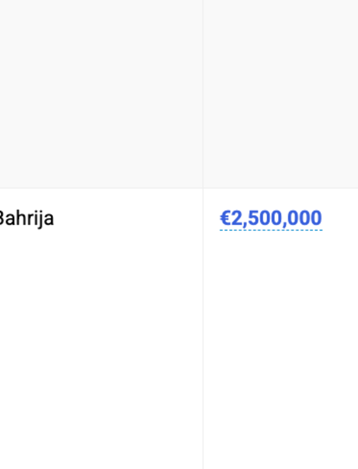The height and width of the screenshot is (469, 358).
Task: Click the white cell space right of Bahrija
Action: pos(128,219)
